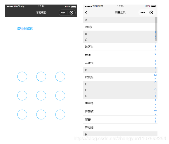
Task: Select letter G in the side index
Action: [155, 54]
